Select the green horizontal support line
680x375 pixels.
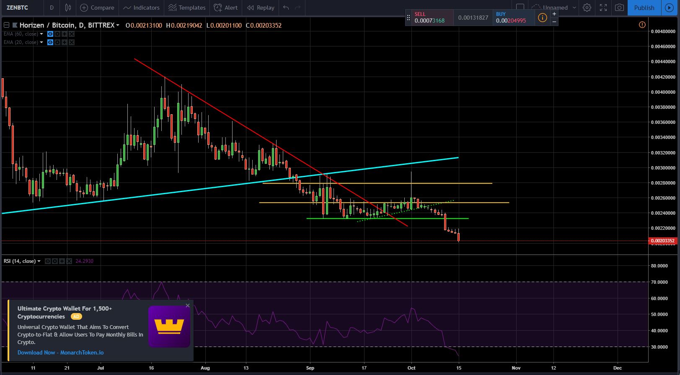[x=388, y=218]
